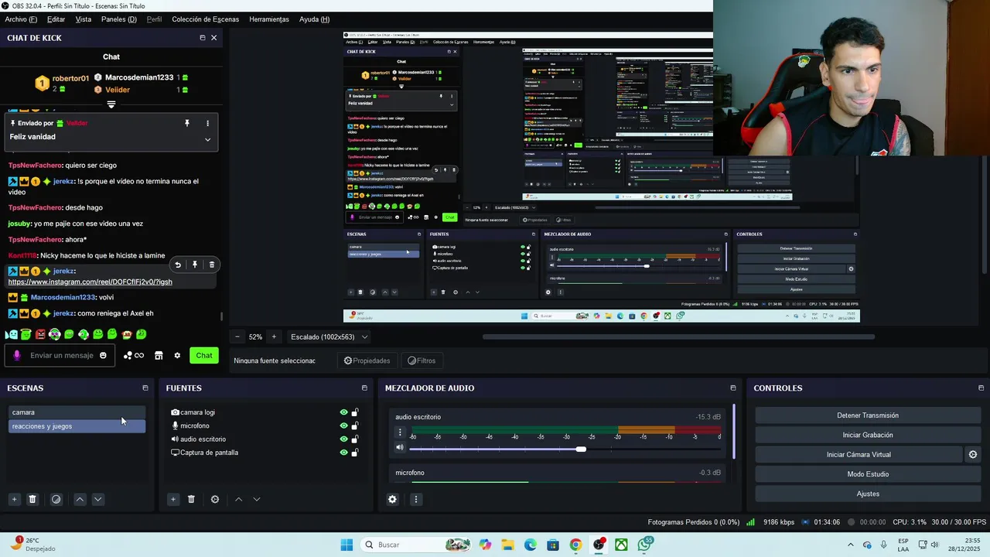Click Iniciar Cámara Virtual button
The width and height of the screenshot is (990, 557).
859,455
